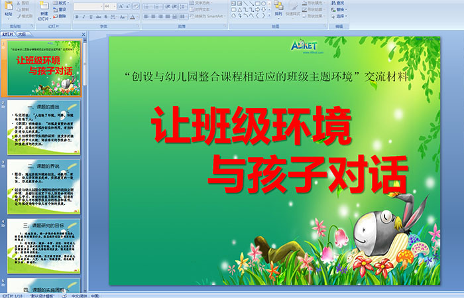Viewport: 464px width, 298px height.
Task: Pick the straight line shape in the gallery
Action: [x=246, y=3]
